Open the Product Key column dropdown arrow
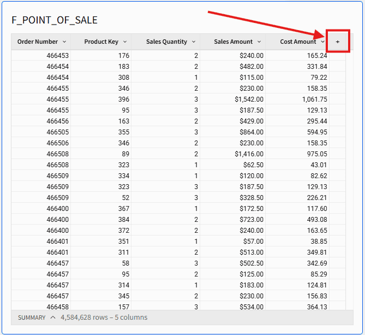The image size is (365, 335). click(x=125, y=42)
